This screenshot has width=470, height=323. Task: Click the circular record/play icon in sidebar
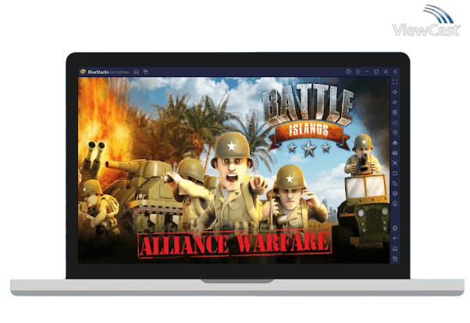point(395,133)
